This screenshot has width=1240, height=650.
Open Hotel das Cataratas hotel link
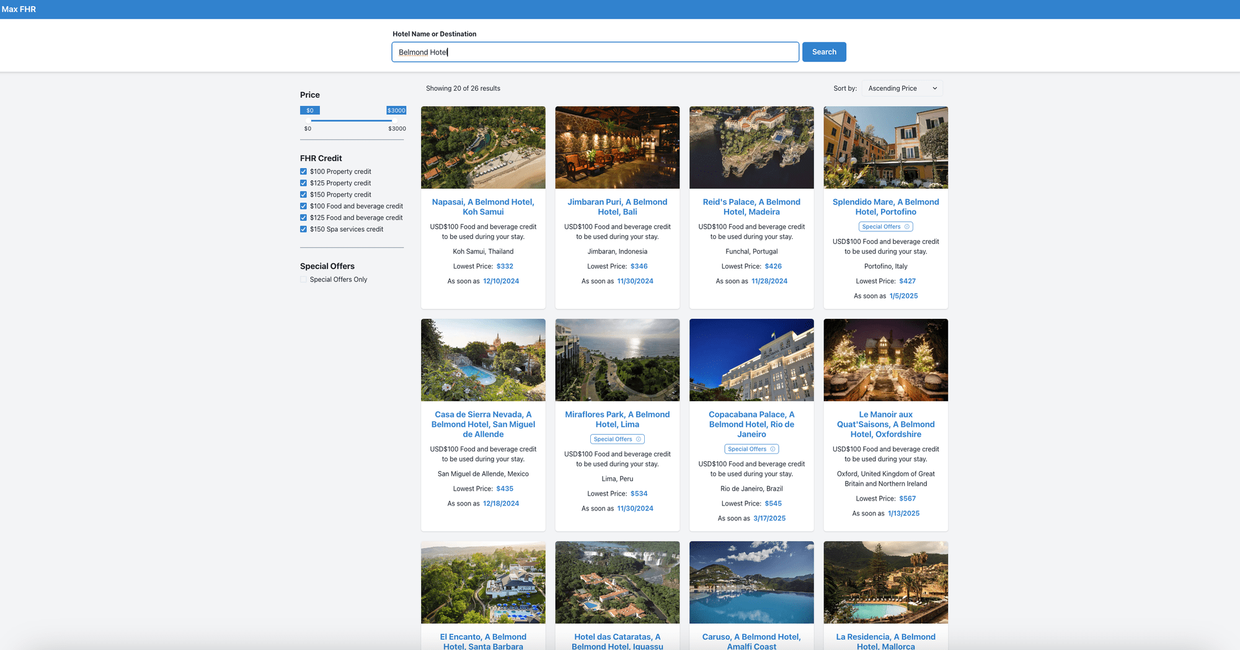[x=618, y=641]
